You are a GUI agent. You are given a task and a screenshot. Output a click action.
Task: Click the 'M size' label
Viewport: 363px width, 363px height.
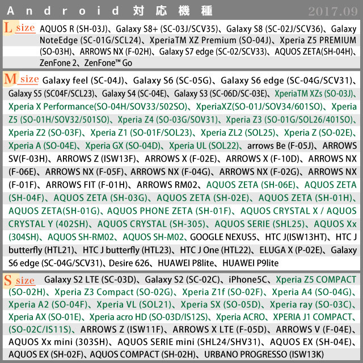[x=22, y=79]
